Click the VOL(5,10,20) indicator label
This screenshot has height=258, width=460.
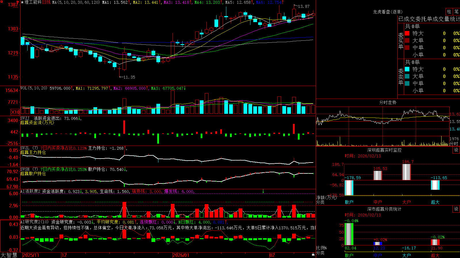[34, 88]
